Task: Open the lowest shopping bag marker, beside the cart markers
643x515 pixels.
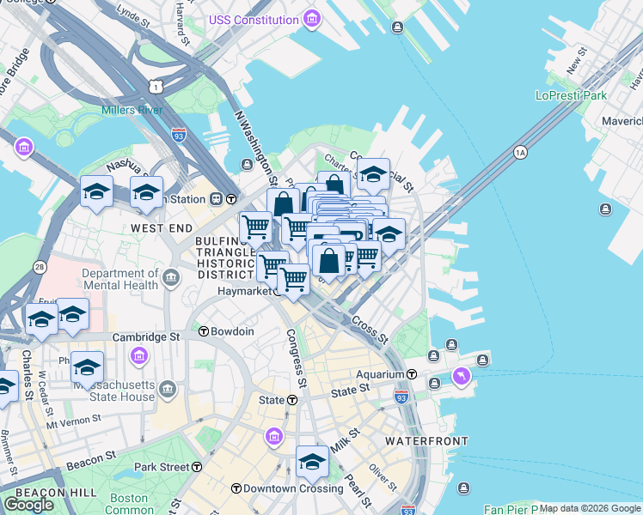Action: click(x=328, y=263)
